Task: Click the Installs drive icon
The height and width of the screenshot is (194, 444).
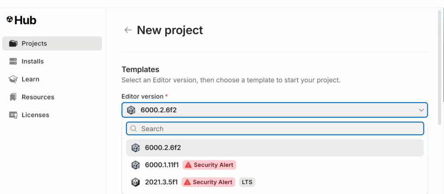Action: 13,61
